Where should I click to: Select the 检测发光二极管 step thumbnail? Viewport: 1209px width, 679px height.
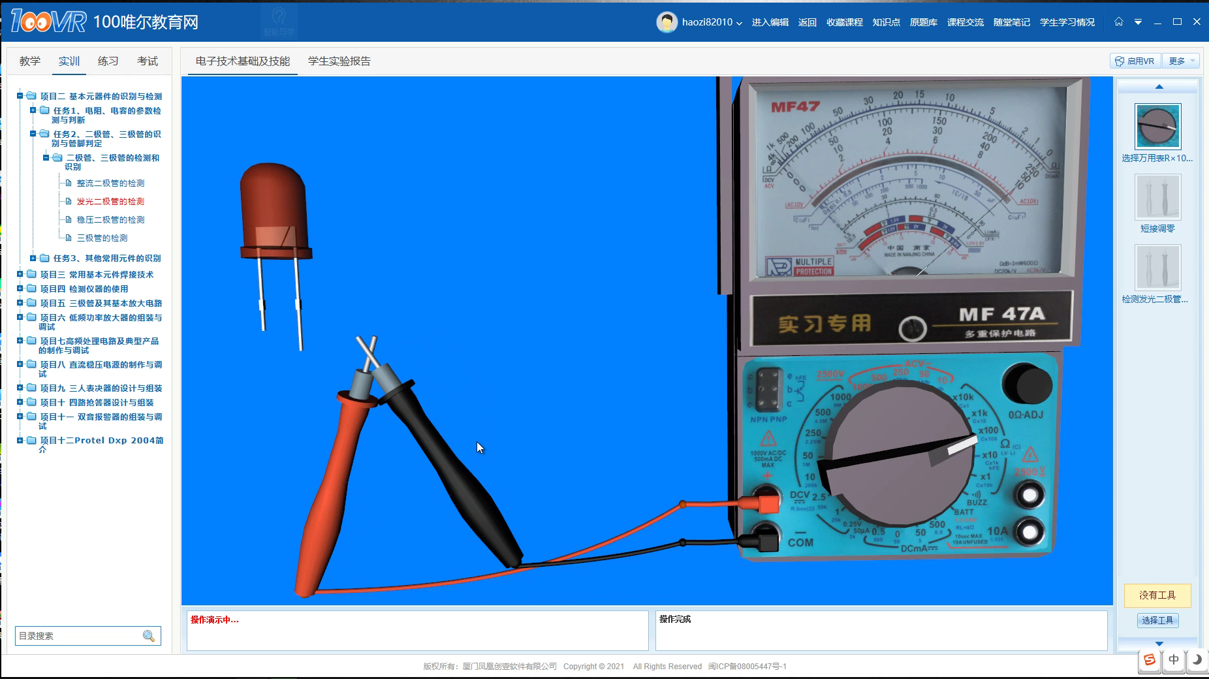(1157, 268)
